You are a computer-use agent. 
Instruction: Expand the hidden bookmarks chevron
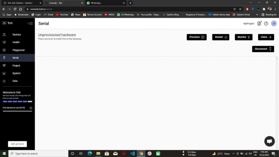257,15
